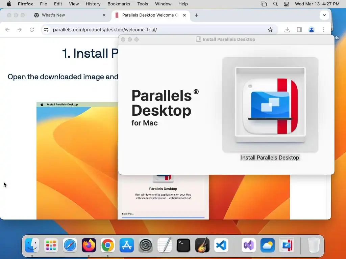Image resolution: width=346 pixels, height=259 pixels.
Task: Launch Safari from the Dock
Action: coord(70,245)
